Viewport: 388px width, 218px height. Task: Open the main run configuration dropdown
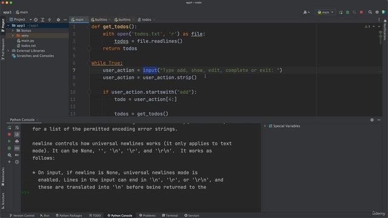pyautogui.click(x=325, y=12)
